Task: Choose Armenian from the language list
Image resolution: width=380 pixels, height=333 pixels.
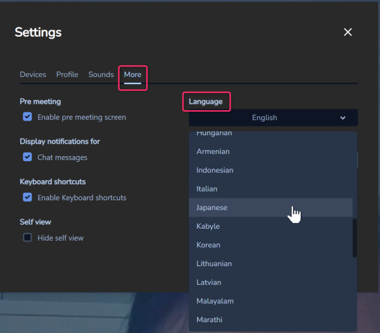Action: (x=213, y=152)
